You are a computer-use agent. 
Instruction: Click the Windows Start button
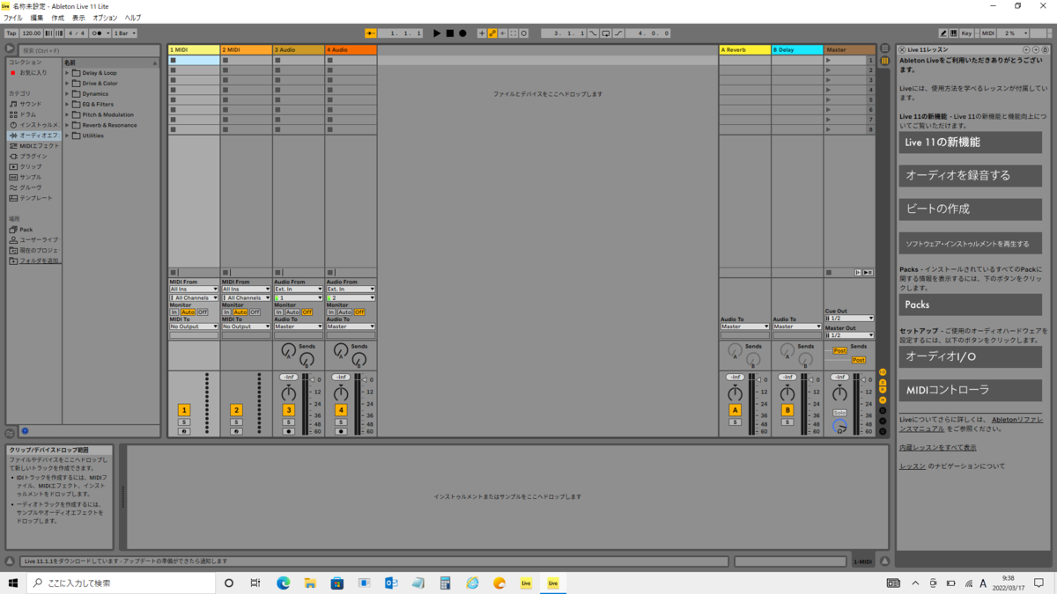click(x=13, y=583)
